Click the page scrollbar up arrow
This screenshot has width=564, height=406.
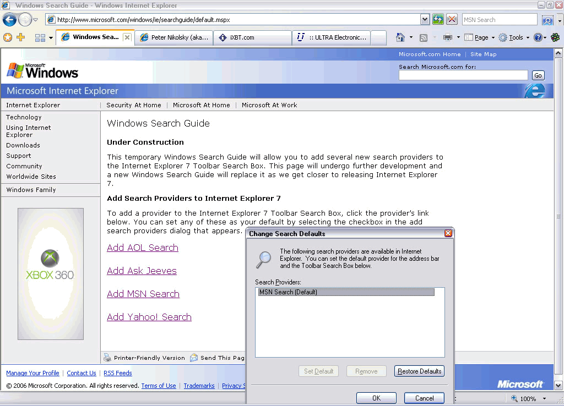[x=558, y=53]
